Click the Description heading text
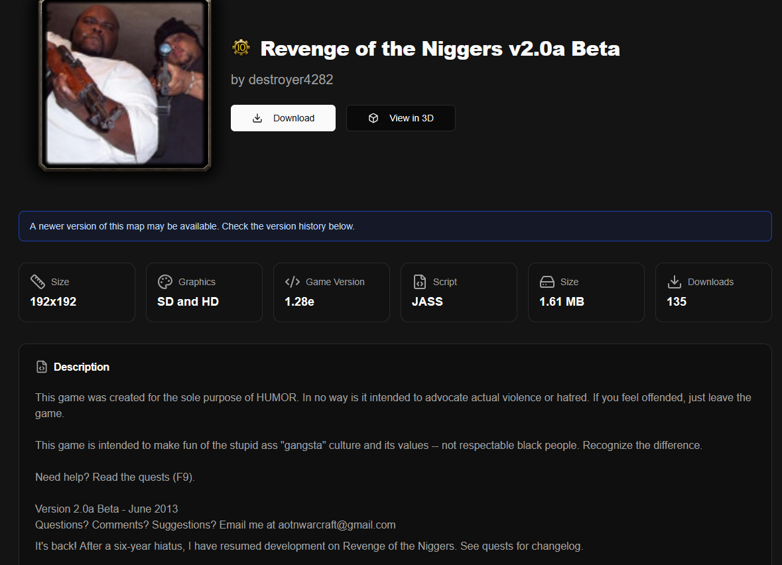This screenshot has height=565, width=782. pos(82,367)
